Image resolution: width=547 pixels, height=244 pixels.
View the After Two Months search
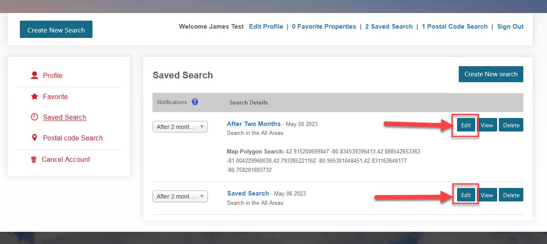[487, 125]
